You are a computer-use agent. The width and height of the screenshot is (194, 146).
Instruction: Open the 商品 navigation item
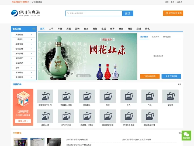pyautogui.click(x=130, y=29)
